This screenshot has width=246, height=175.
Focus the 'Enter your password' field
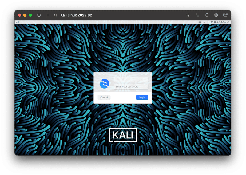131,86
